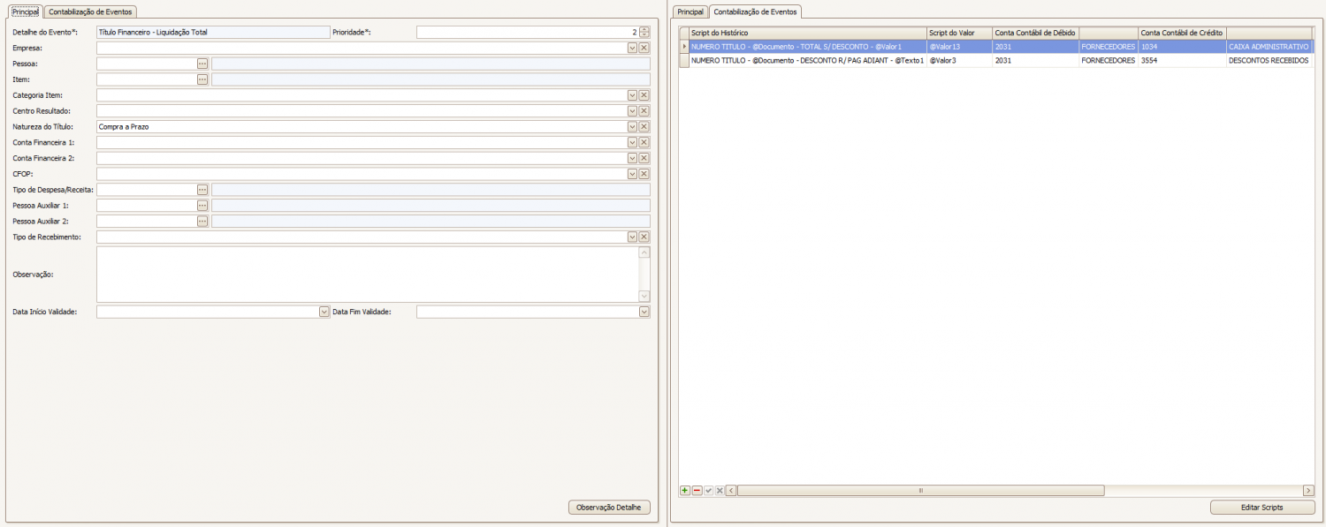
Task: Clear the Categoria Item field with its X button
Action: coord(644,95)
